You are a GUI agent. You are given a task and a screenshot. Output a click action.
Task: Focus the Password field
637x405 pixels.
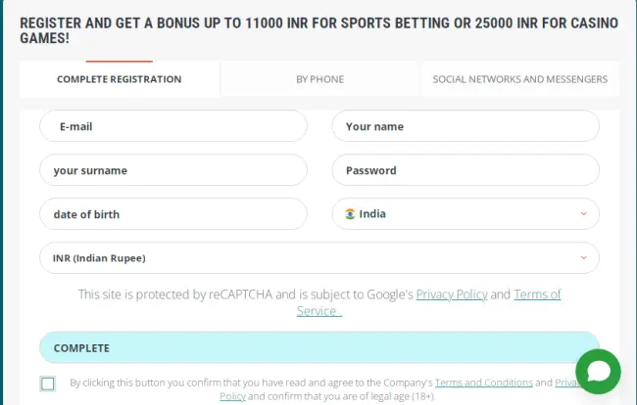465,170
